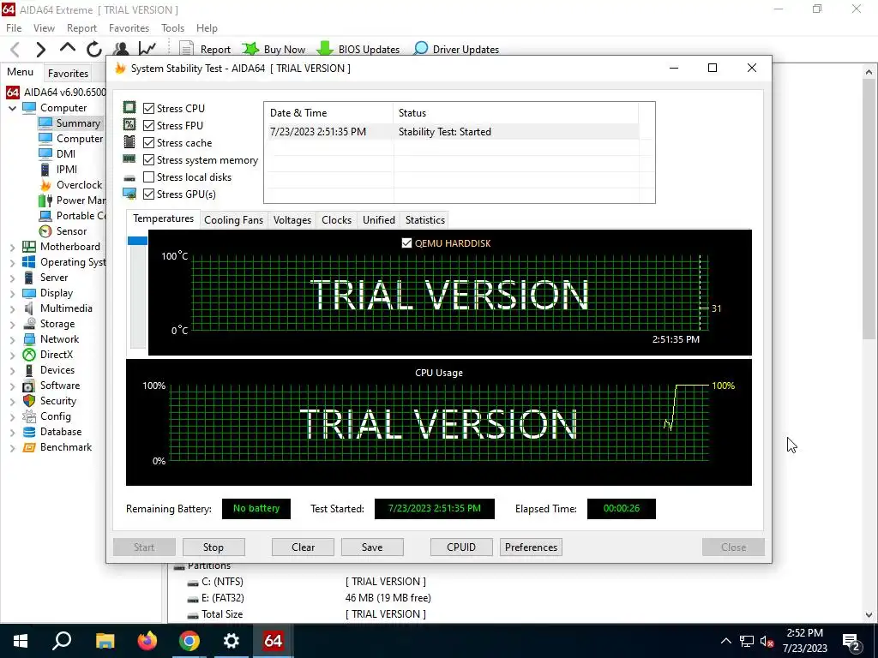Click the Report toolbar button
878x658 pixels.
pos(205,49)
